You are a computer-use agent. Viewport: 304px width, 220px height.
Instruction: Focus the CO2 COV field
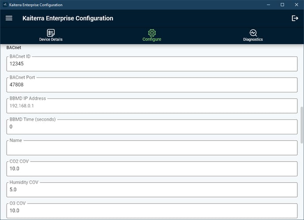click(152, 169)
